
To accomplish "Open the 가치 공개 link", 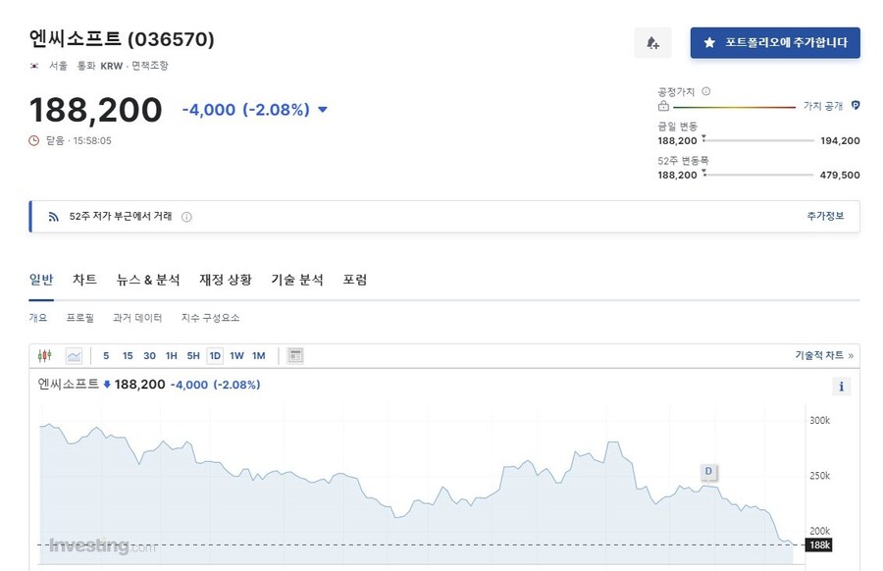I will [822, 106].
